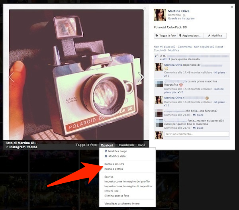
Task: Click Mi piace on the 21.43 comment
Action: click(x=198, y=128)
